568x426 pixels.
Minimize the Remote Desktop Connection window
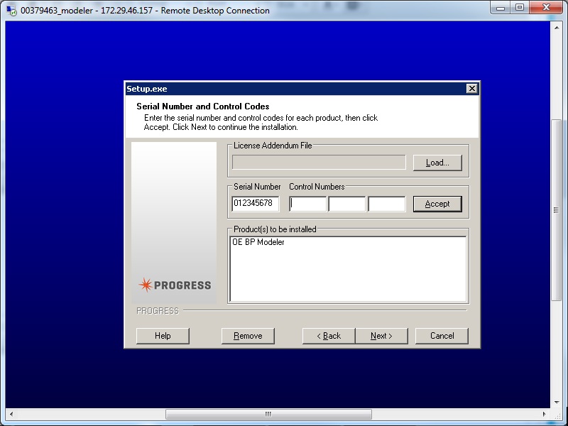pos(501,9)
